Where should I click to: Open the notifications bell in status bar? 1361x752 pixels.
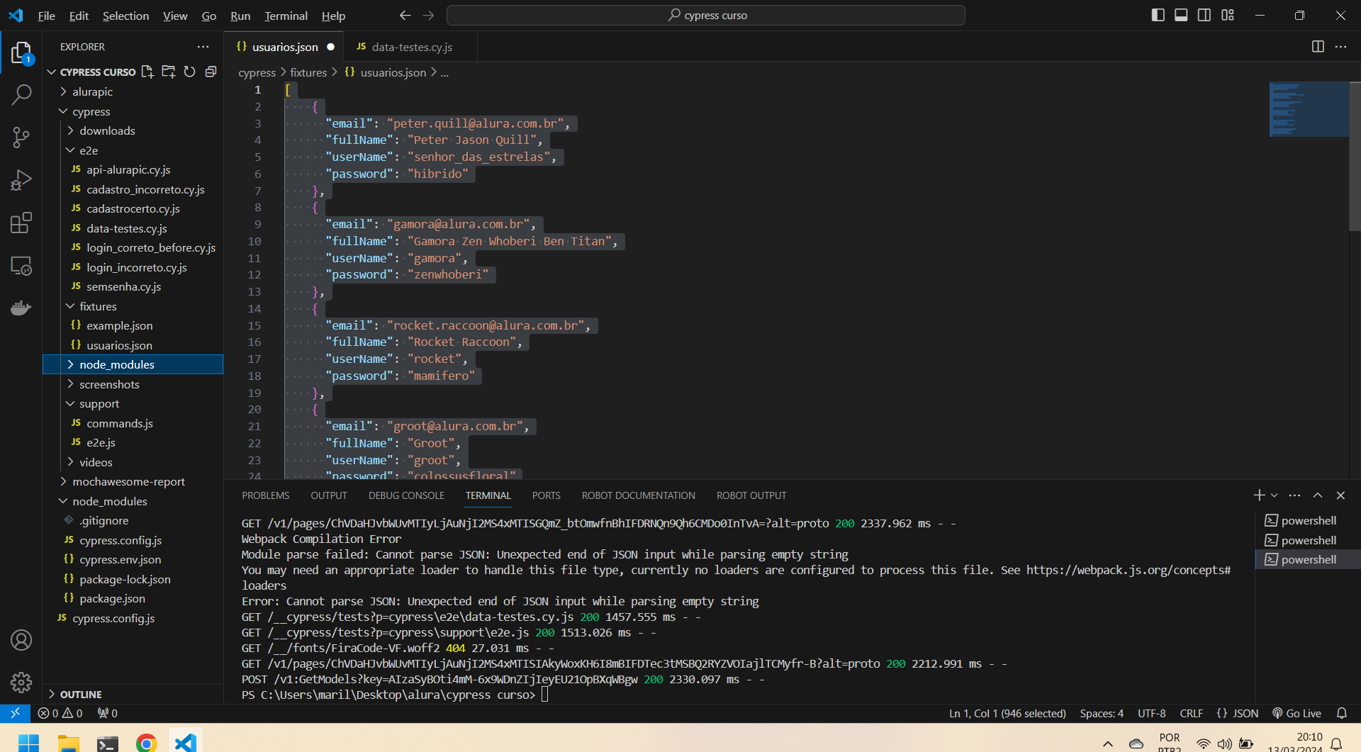point(1342,714)
